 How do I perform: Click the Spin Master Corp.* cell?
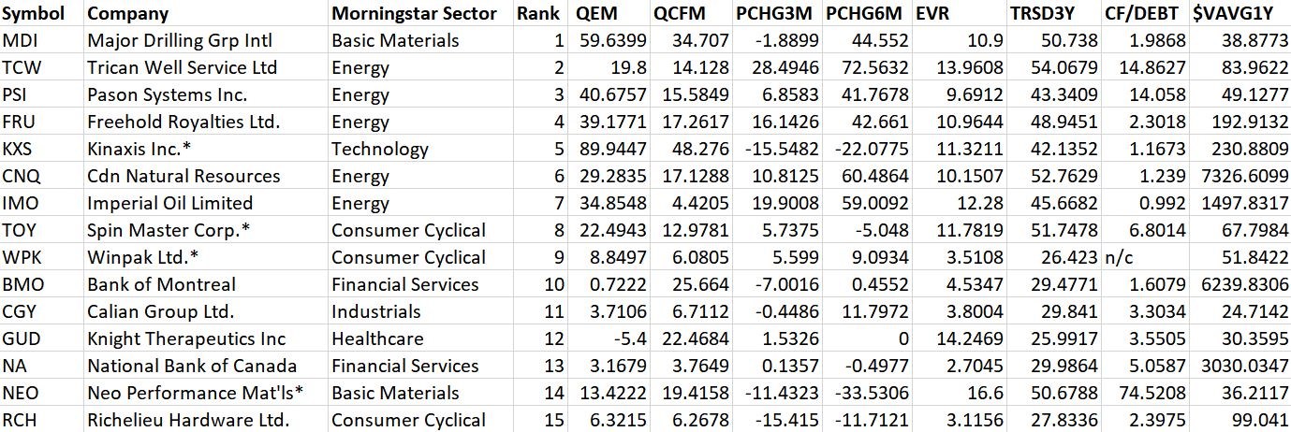[x=165, y=230]
